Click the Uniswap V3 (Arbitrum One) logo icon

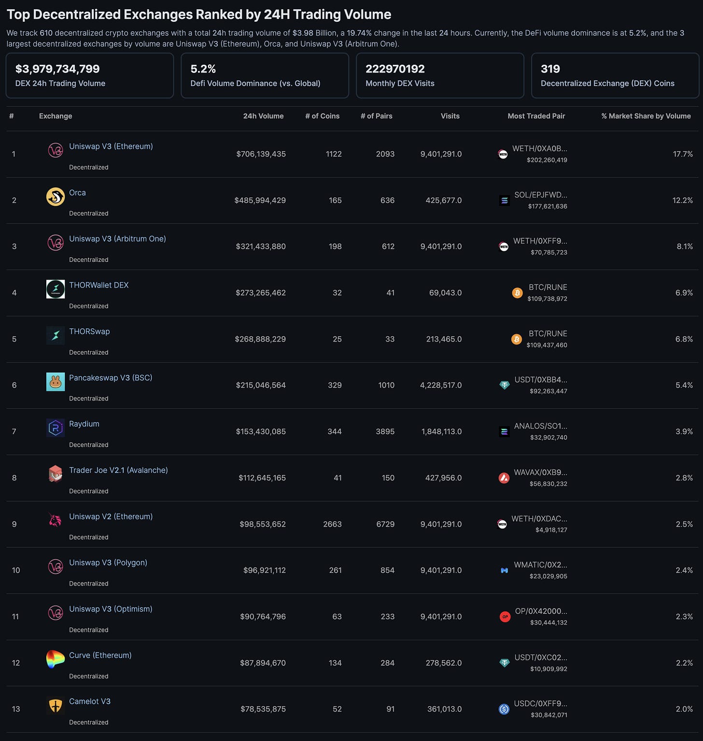[x=56, y=242]
